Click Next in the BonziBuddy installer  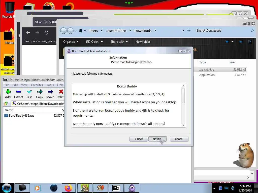(x=157, y=139)
